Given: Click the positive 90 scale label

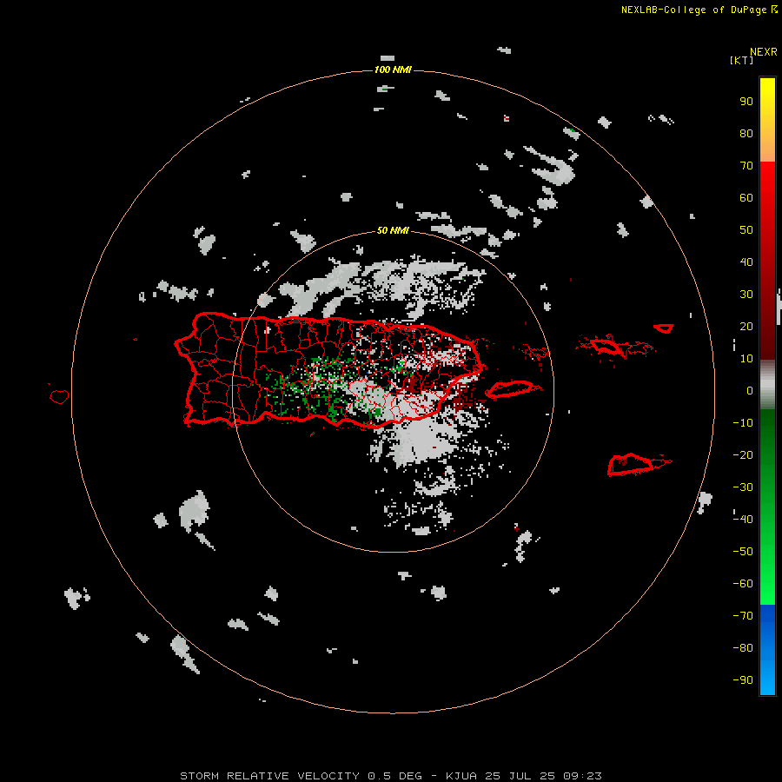Looking at the screenshot, I should click(746, 102).
